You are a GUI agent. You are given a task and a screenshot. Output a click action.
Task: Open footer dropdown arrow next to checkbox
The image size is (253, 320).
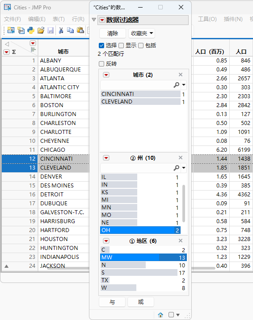(x=178, y=315)
